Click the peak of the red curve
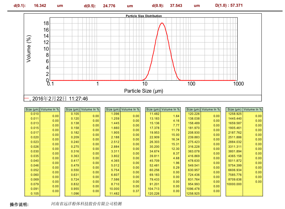Screen dimensions: 285x209 (162, 23)
